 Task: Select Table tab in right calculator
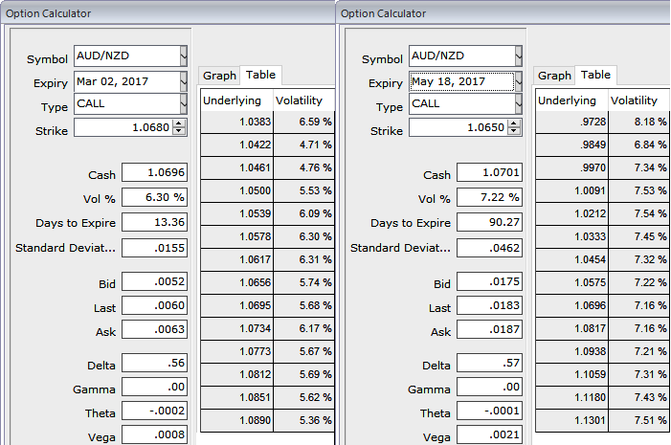click(595, 75)
